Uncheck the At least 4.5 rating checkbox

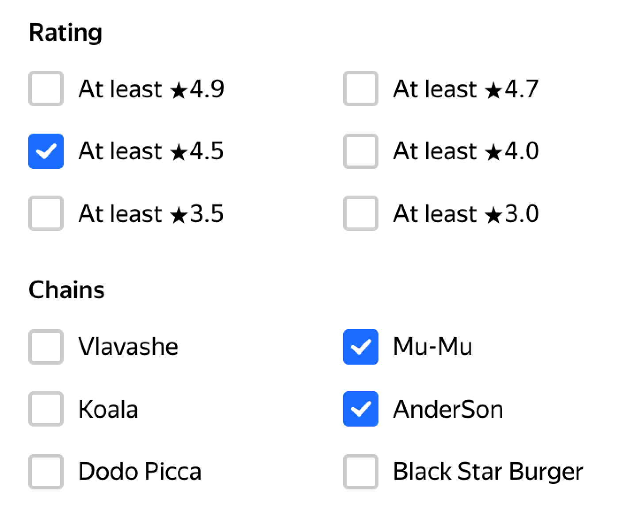[46, 151]
